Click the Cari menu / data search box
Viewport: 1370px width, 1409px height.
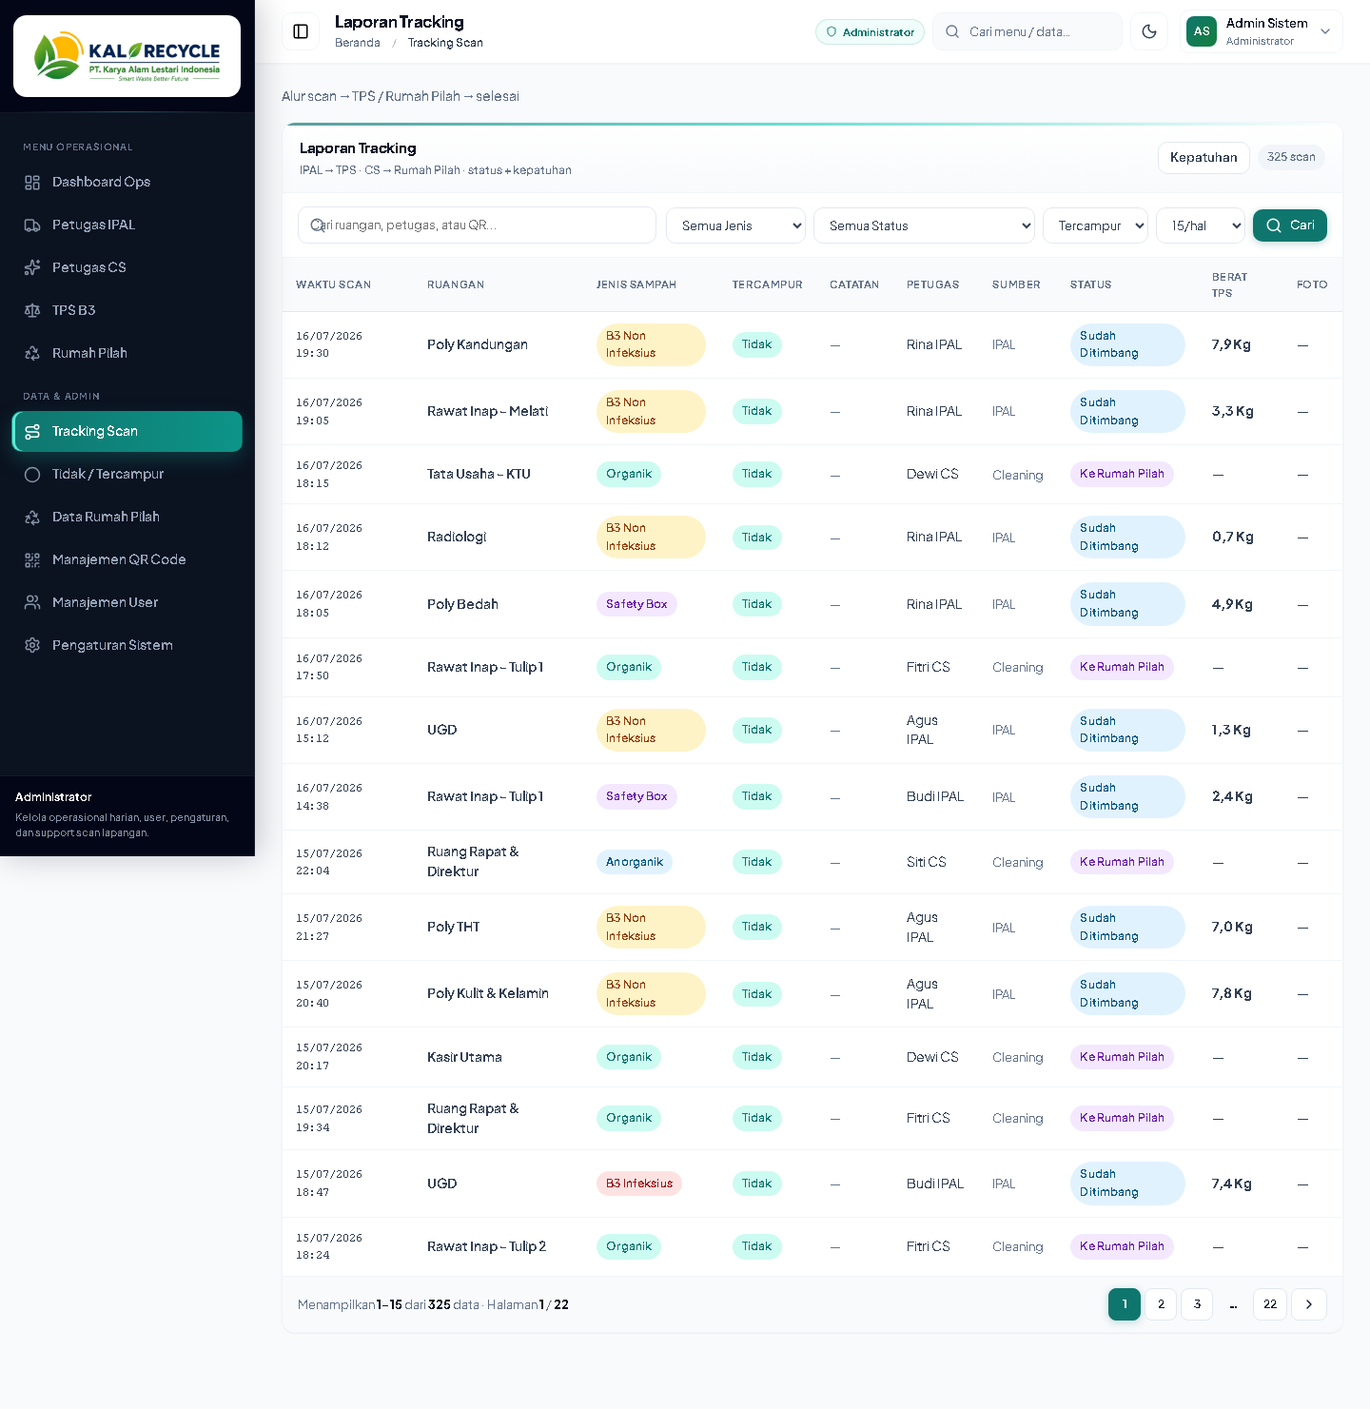(x=1027, y=31)
